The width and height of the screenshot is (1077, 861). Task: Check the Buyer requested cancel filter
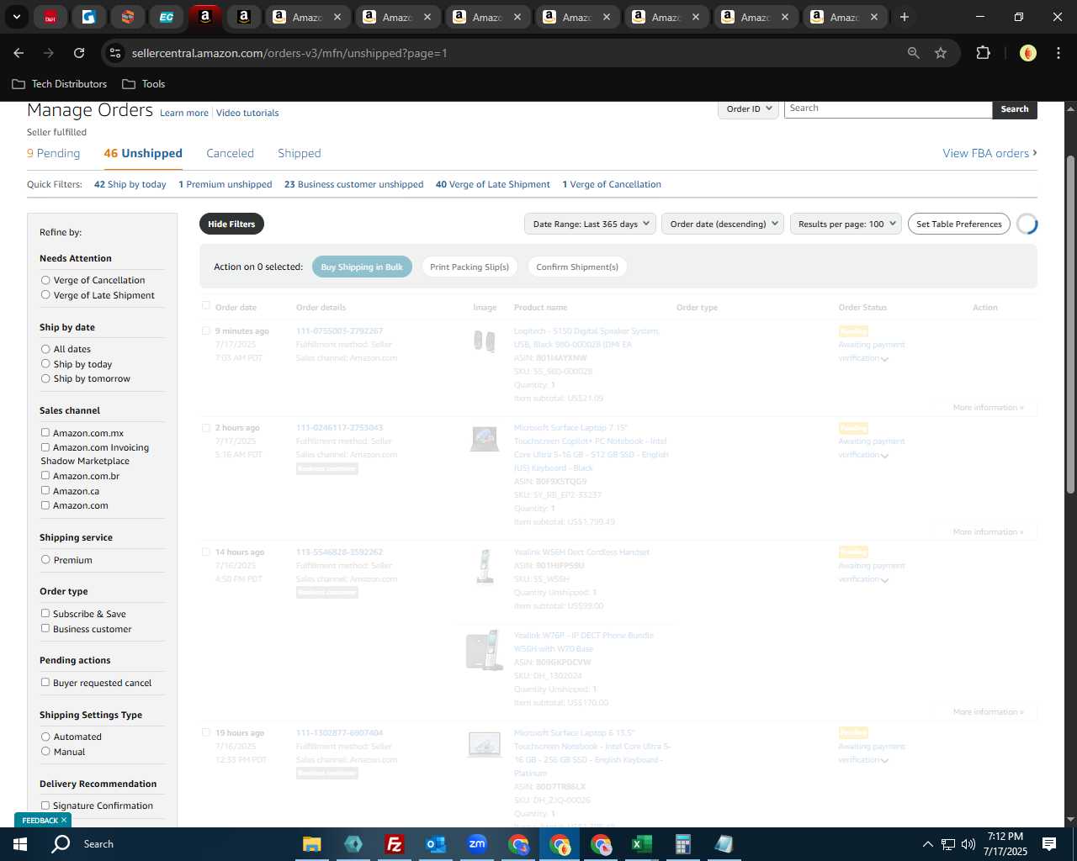[x=45, y=683]
